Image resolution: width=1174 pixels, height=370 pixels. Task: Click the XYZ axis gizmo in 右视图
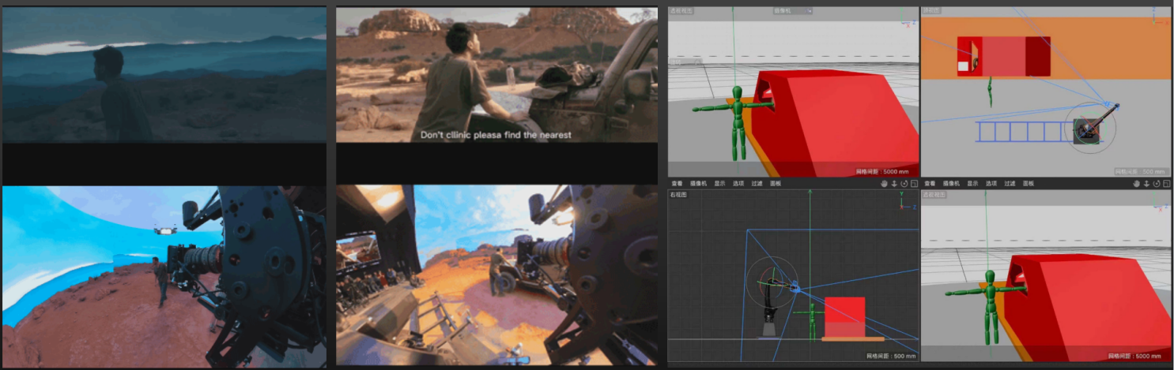click(906, 202)
